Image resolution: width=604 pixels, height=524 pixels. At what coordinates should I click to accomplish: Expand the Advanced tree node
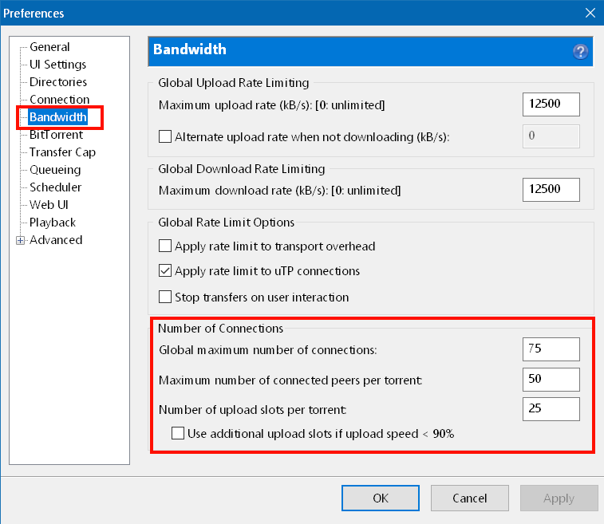pyautogui.click(x=20, y=240)
